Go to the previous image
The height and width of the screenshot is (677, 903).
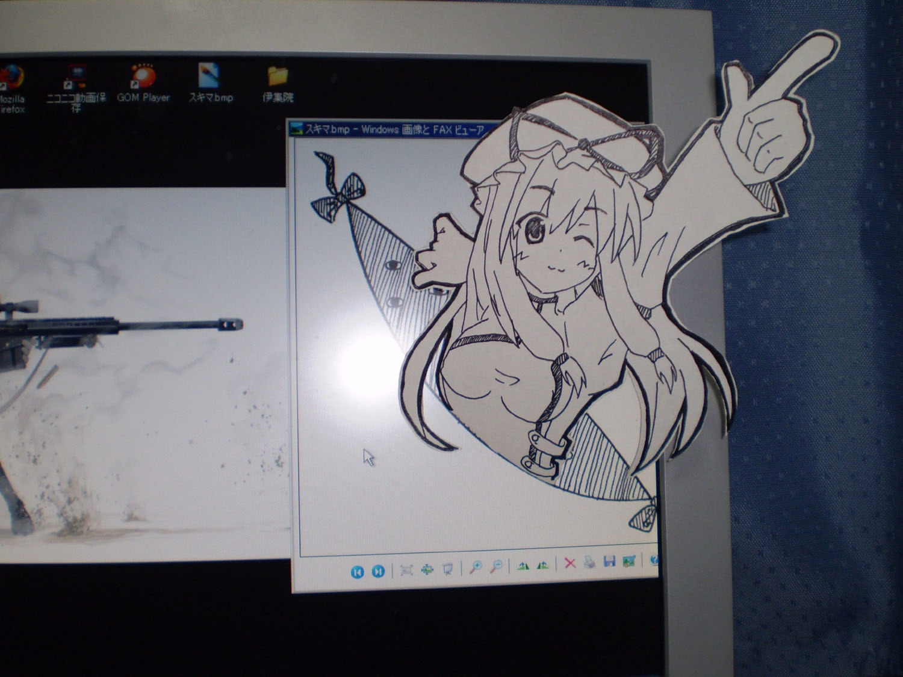(x=358, y=571)
